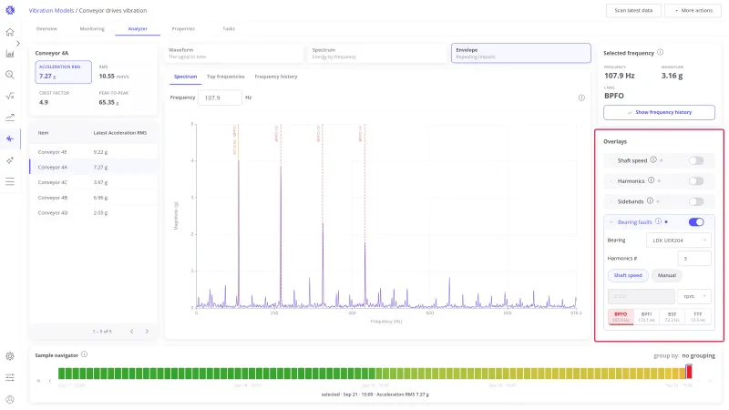Click the Harmonics # input field

[x=694, y=259]
